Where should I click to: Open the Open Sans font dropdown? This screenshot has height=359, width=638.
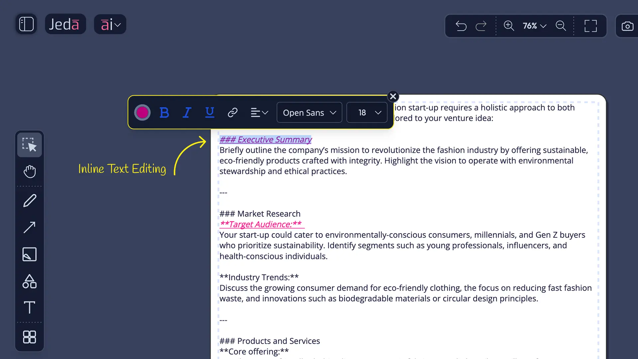(x=309, y=112)
